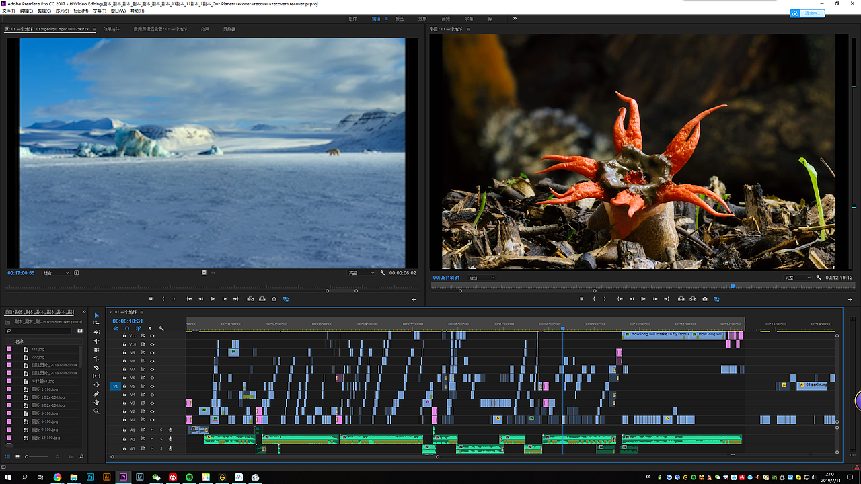Toggle nest-as-sequence insert mode button
The width and height of the screenshot is (861, 484).
point(116,329)
